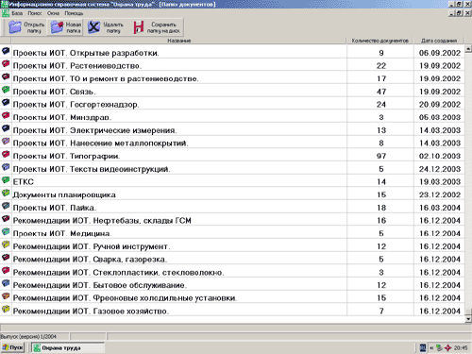
Task: Select the 'ЕТКС' folder name
Action: (x=24, y=182)
